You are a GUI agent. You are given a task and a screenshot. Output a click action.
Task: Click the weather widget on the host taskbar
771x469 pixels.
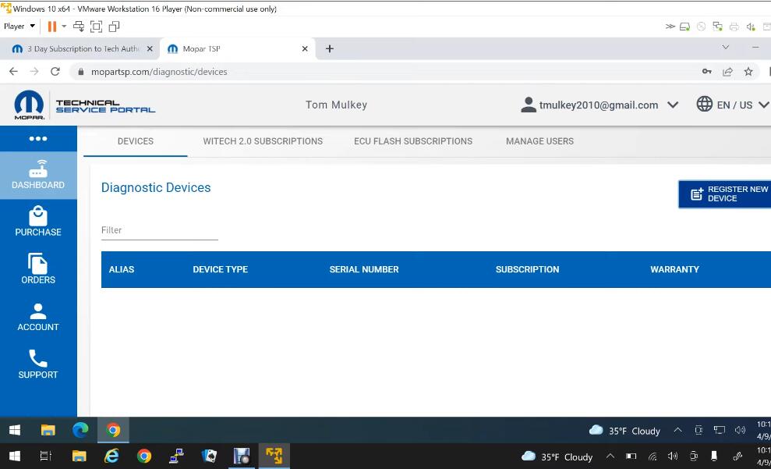(557, 457)
